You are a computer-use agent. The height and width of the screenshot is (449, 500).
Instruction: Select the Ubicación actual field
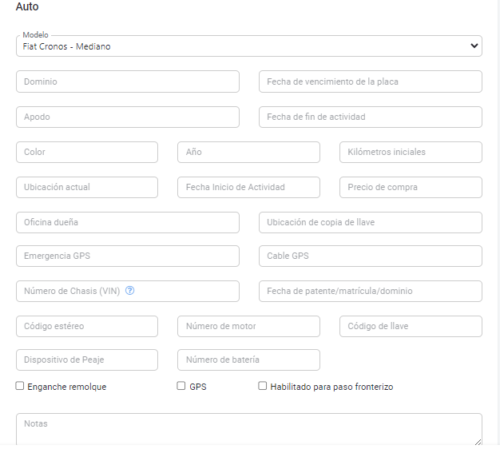tap(86, 187)
